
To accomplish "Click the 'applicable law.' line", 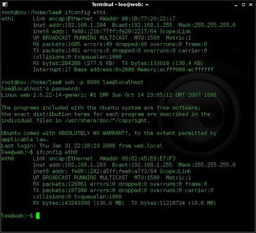I will click(x=25, y=139).
